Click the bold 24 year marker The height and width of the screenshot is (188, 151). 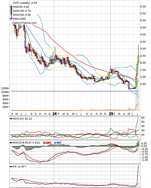tap(54, 114)
